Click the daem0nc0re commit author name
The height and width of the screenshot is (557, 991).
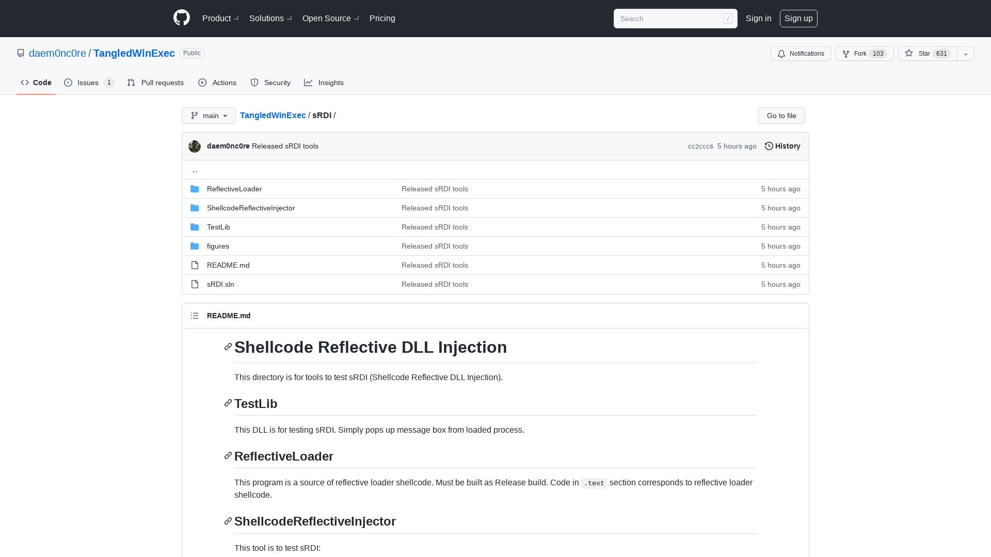[228, 146]
